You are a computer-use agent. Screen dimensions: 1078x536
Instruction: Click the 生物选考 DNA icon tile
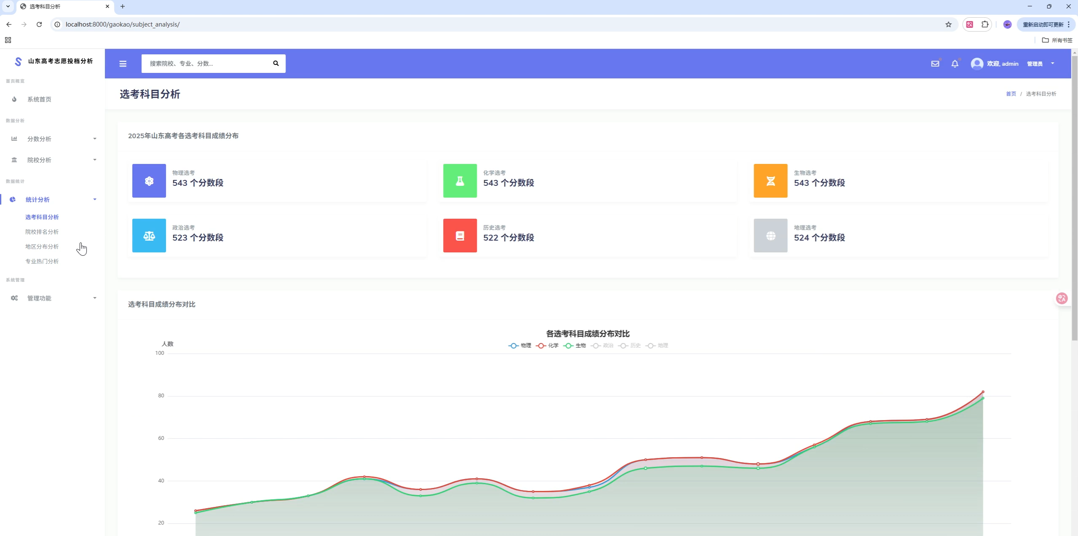point(770,181)
